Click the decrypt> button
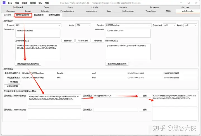The height and width of the screenshot is (136, 201). (68, 41)
